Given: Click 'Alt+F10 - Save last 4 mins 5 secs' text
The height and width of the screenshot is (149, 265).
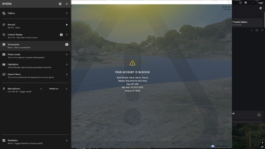Looking at the screenshot, I should pos(22,38).
